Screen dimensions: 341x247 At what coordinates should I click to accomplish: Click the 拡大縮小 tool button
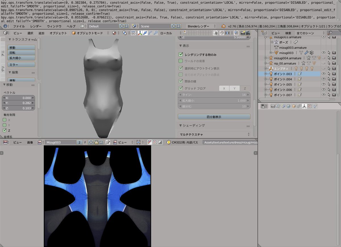coord(22,58)
